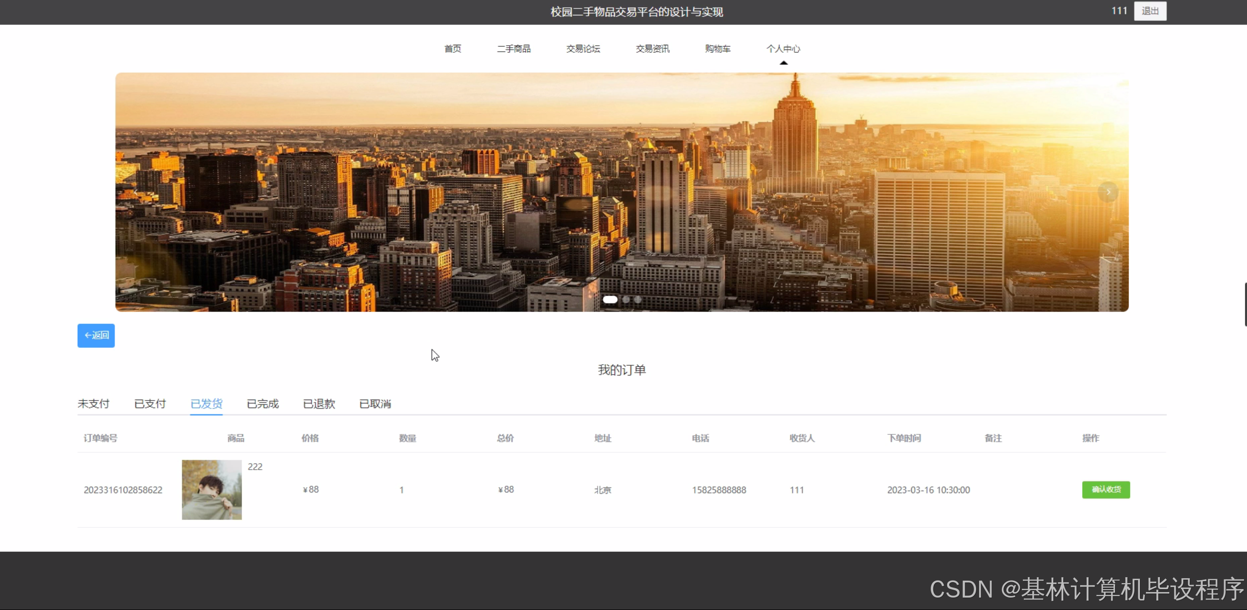Navigate to 交易资讯 page

pyautogui.click(x=652, y=49)
